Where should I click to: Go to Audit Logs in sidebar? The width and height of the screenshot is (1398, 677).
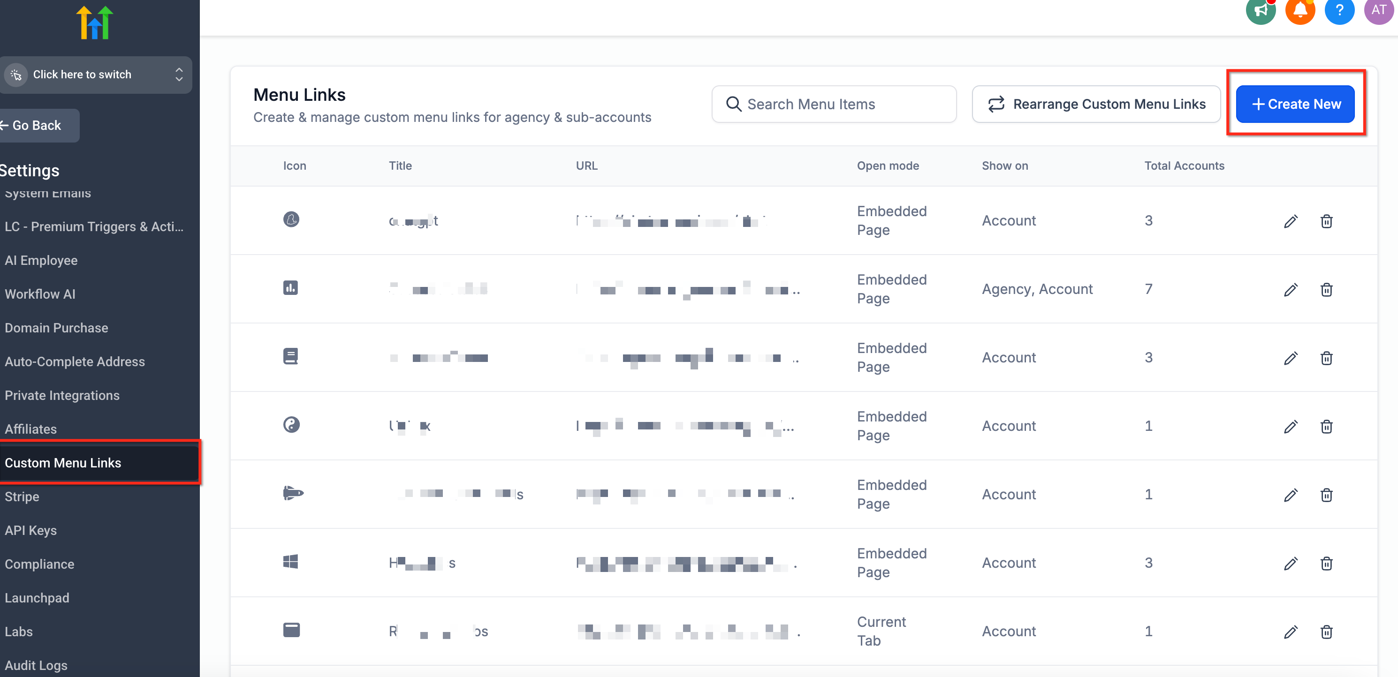[36, 665]
